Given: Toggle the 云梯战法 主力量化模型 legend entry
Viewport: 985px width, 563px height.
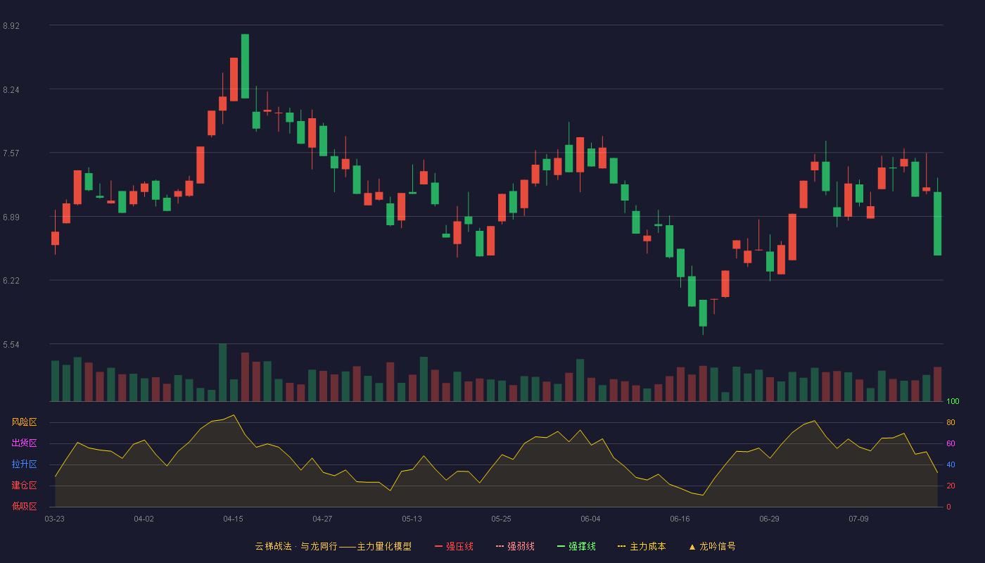Looking at the screenshot, I should 333,546.
